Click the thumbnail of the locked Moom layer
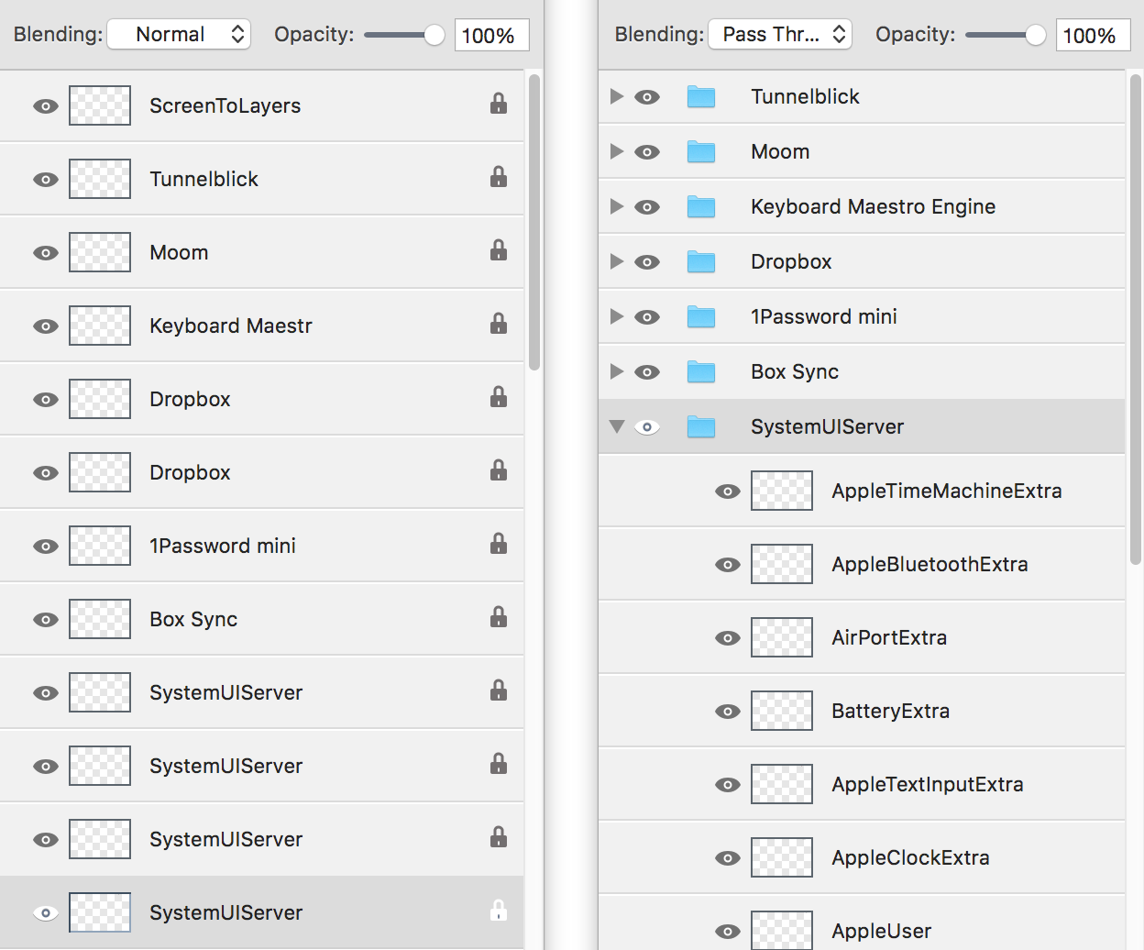 tap(100, 252)
